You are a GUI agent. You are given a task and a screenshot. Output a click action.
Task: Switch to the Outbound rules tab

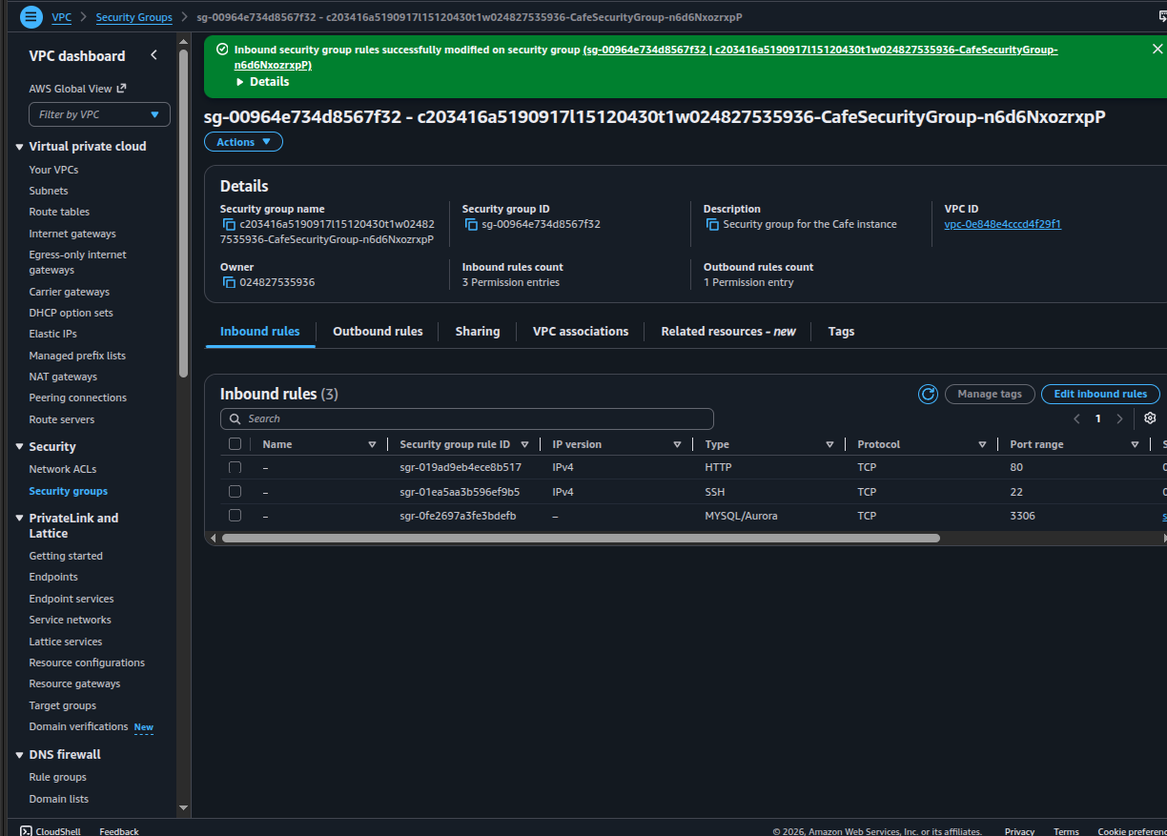(378, 332)
